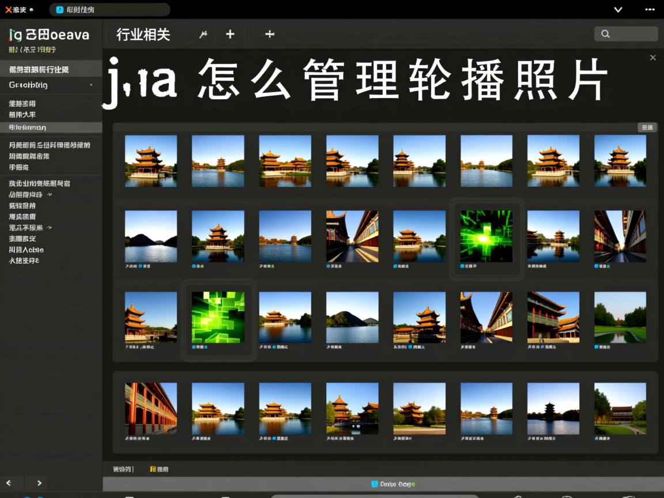664x498 pixels.
Task: Click the forward arrow at the sidebar bottom
Action: [x=39, y=483]
